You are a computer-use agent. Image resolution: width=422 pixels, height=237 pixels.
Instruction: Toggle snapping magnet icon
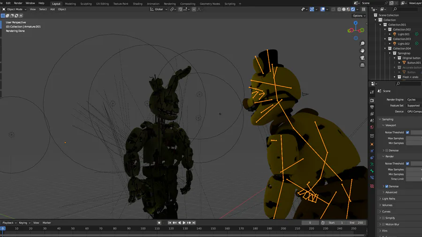181,9
